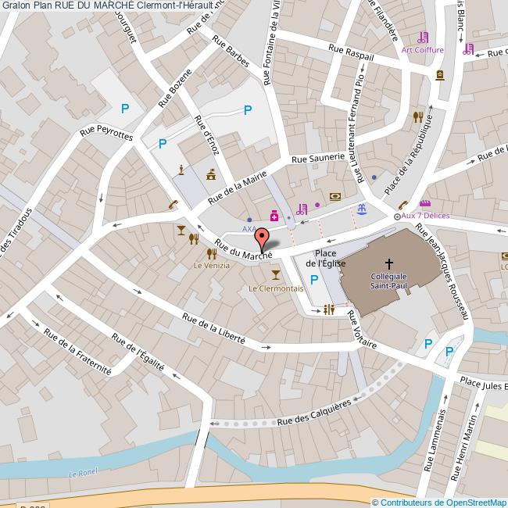The image size is (508, 508).
Task: Select the town hall icon near Rue de la Mairie
Action: tap(211, 174)
